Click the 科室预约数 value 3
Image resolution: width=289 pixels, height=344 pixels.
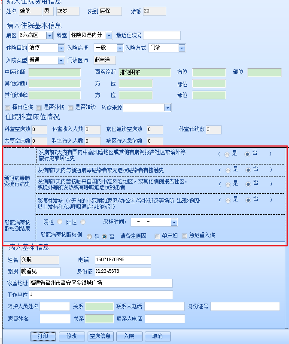(213, 130)
